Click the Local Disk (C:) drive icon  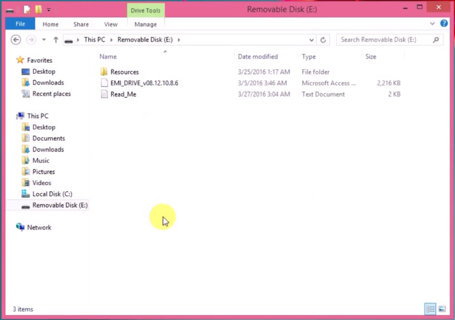click(x=25, y=194)
